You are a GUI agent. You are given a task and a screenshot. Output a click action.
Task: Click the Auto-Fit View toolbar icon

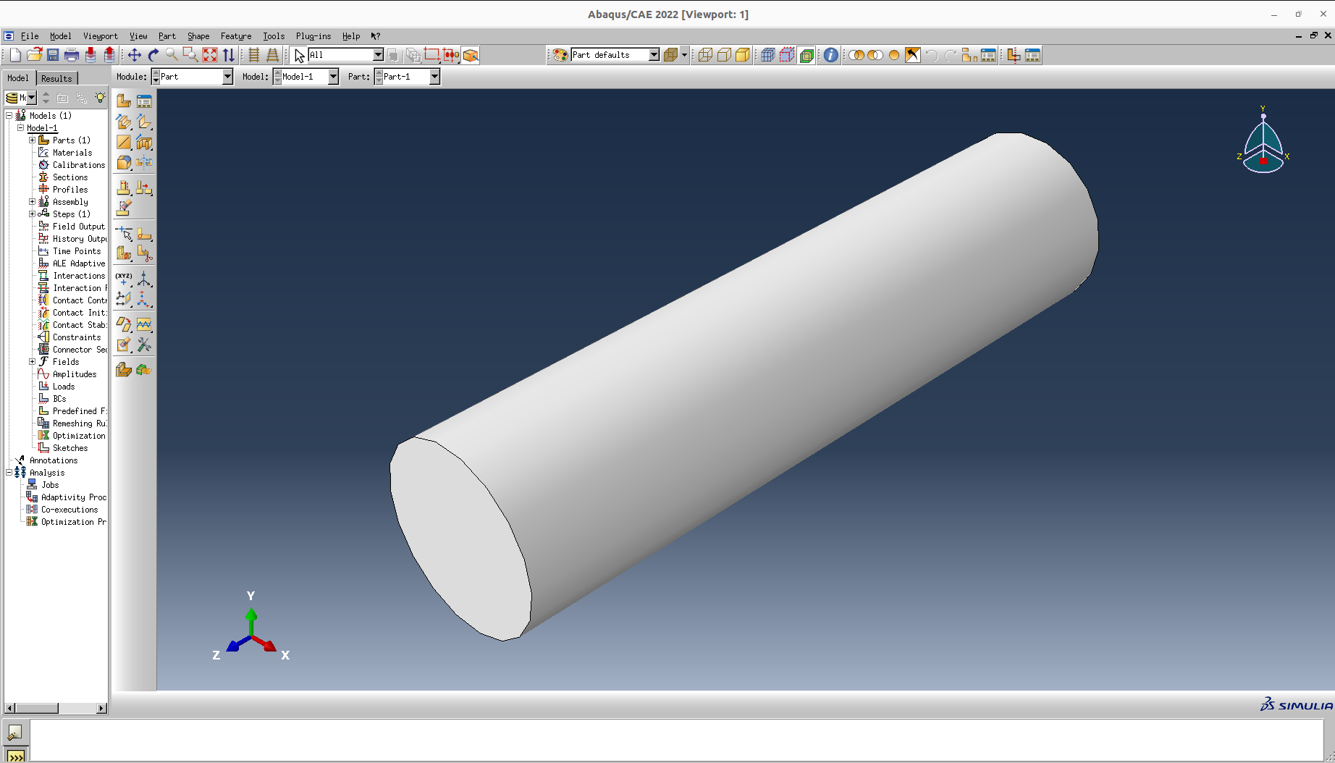click(x=210, y=55)
